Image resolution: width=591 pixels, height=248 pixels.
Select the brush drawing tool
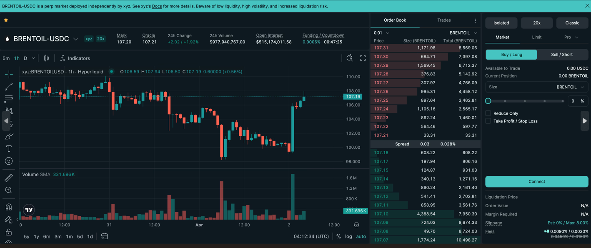[x=9, y=136]
